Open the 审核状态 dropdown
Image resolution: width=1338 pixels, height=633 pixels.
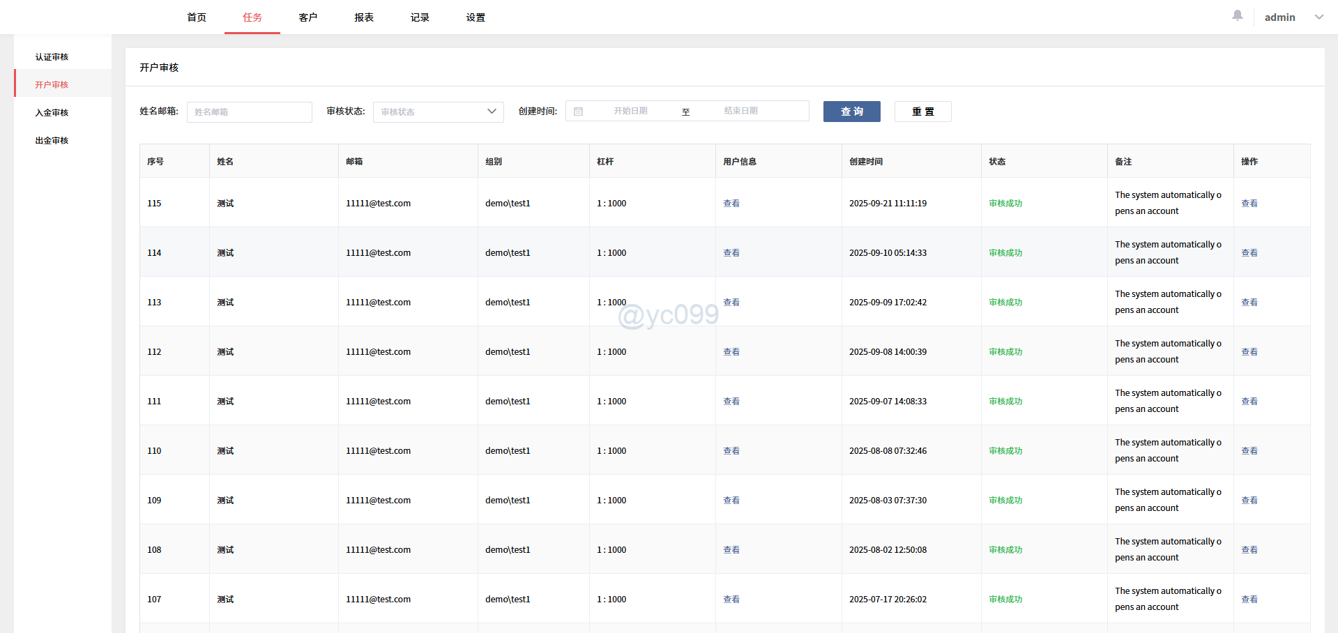coord(438,112)
